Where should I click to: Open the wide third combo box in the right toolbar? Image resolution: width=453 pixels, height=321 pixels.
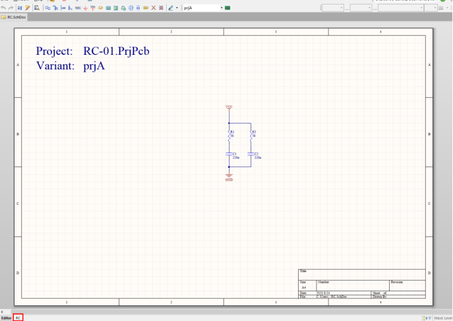click(x=401, y=8)
